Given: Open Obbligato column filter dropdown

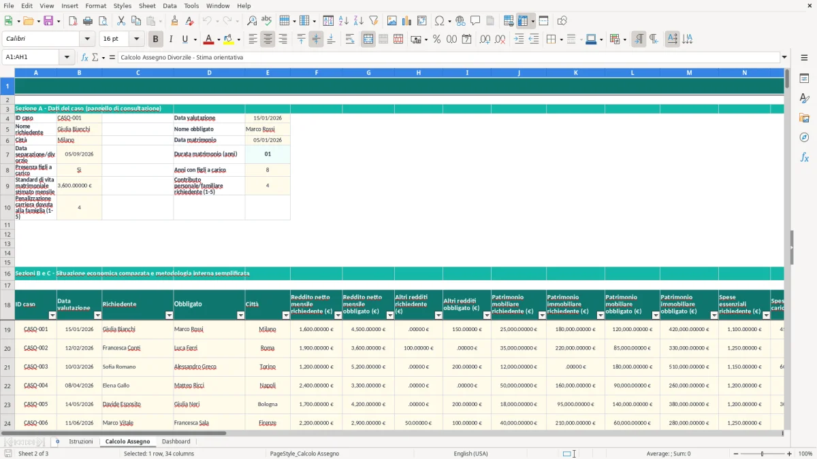Looking at the screenshot, I should [x=240, y=316].
